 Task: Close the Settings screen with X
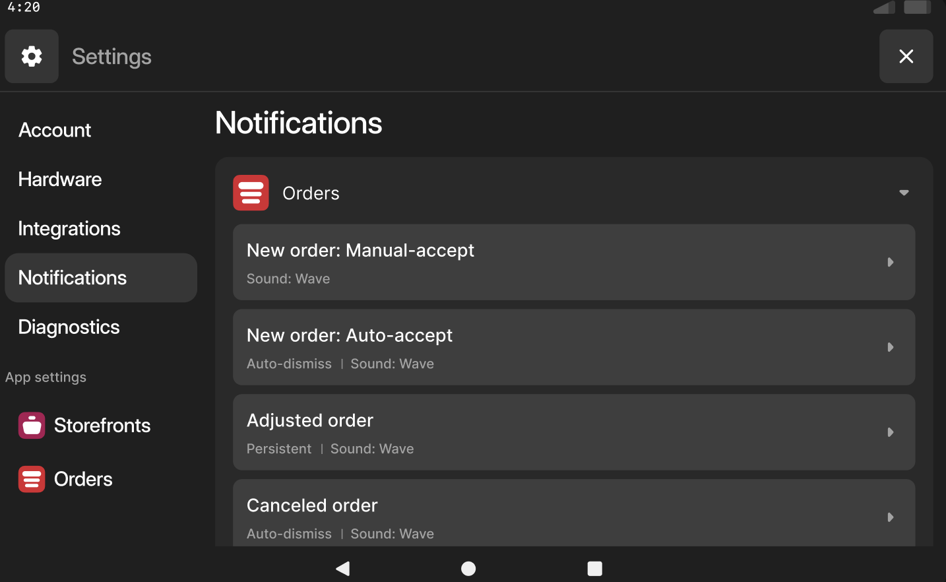click(906, 56)
